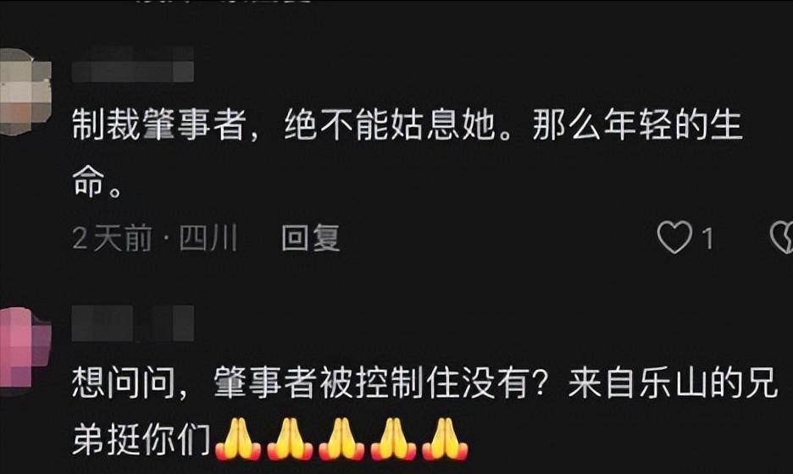793x474 pixels.
Task: Click the 2天前 timestamp
Action: click(x=112, y=238)
